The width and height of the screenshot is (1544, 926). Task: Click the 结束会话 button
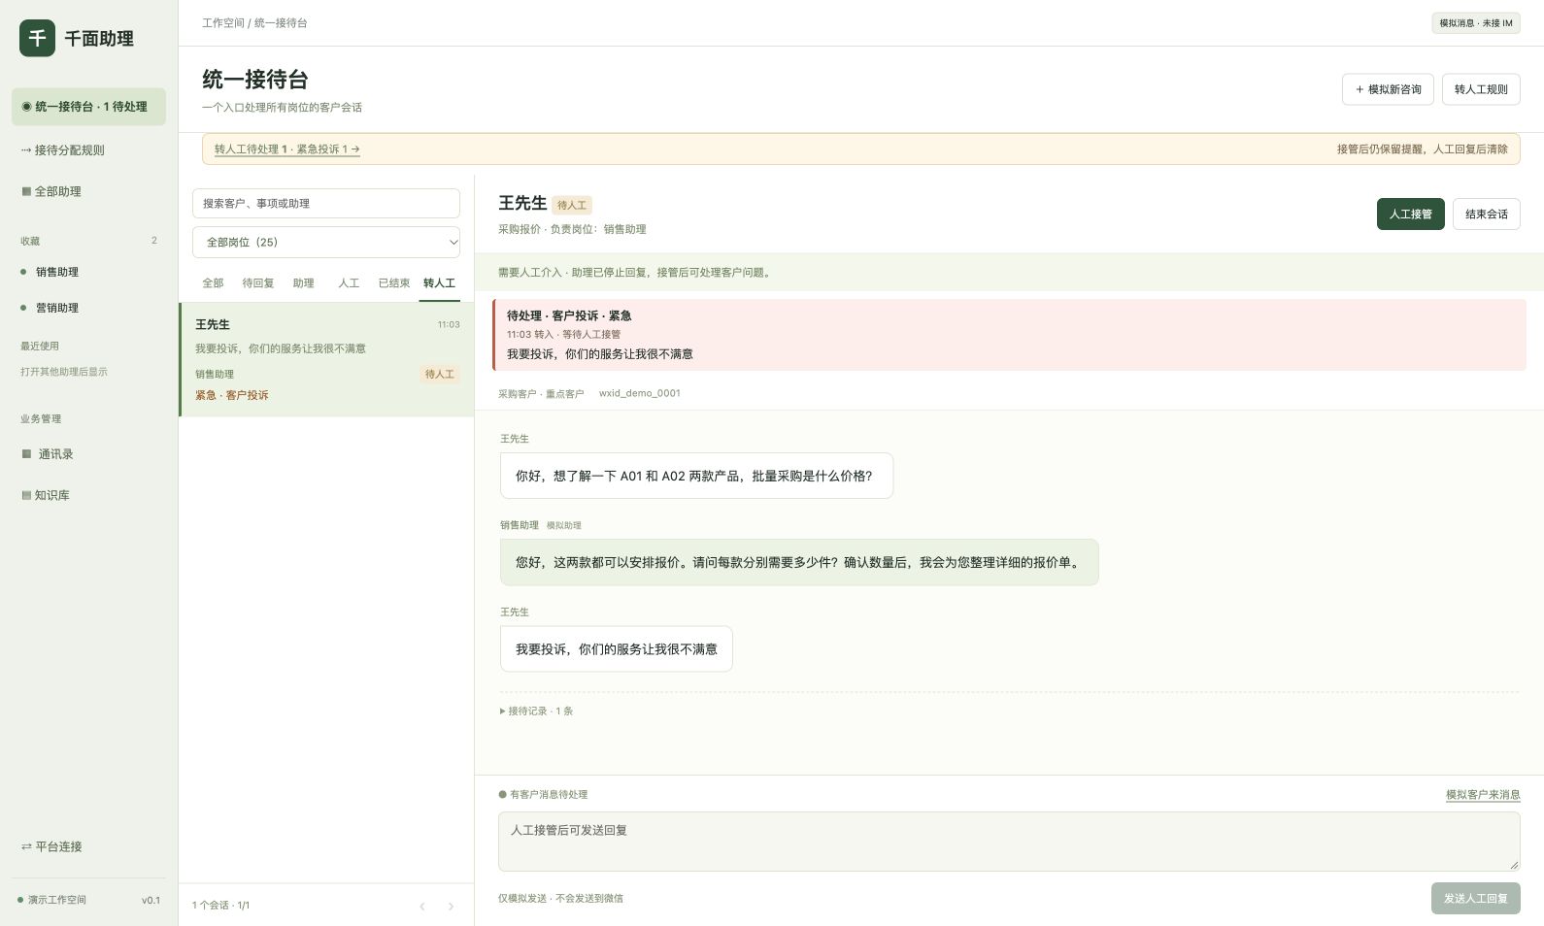[1487, 215]
